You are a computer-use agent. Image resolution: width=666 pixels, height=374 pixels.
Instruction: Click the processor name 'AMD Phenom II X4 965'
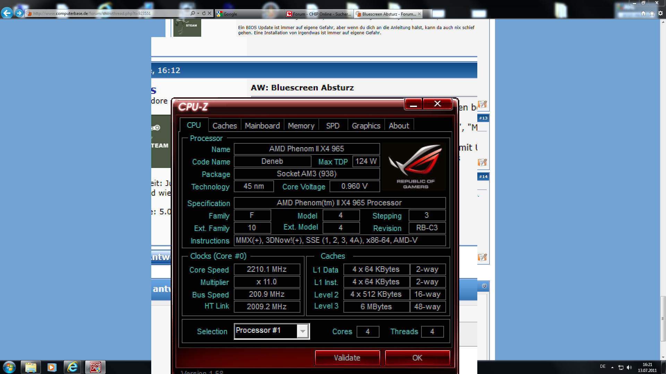click(x=307, y=149)
